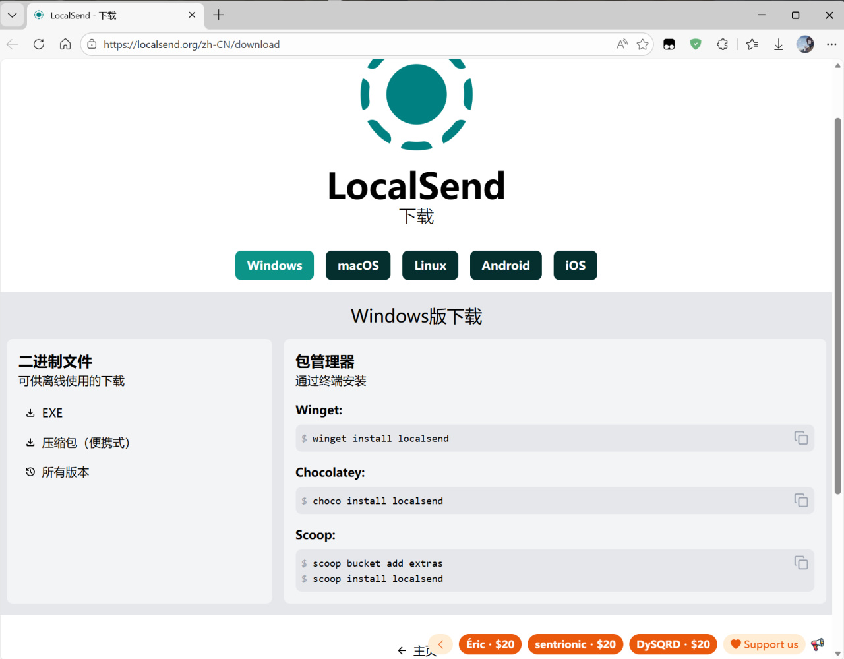Open the green shield extension
844x659 pixels.
pyautogui.click(x=696, y=44)
